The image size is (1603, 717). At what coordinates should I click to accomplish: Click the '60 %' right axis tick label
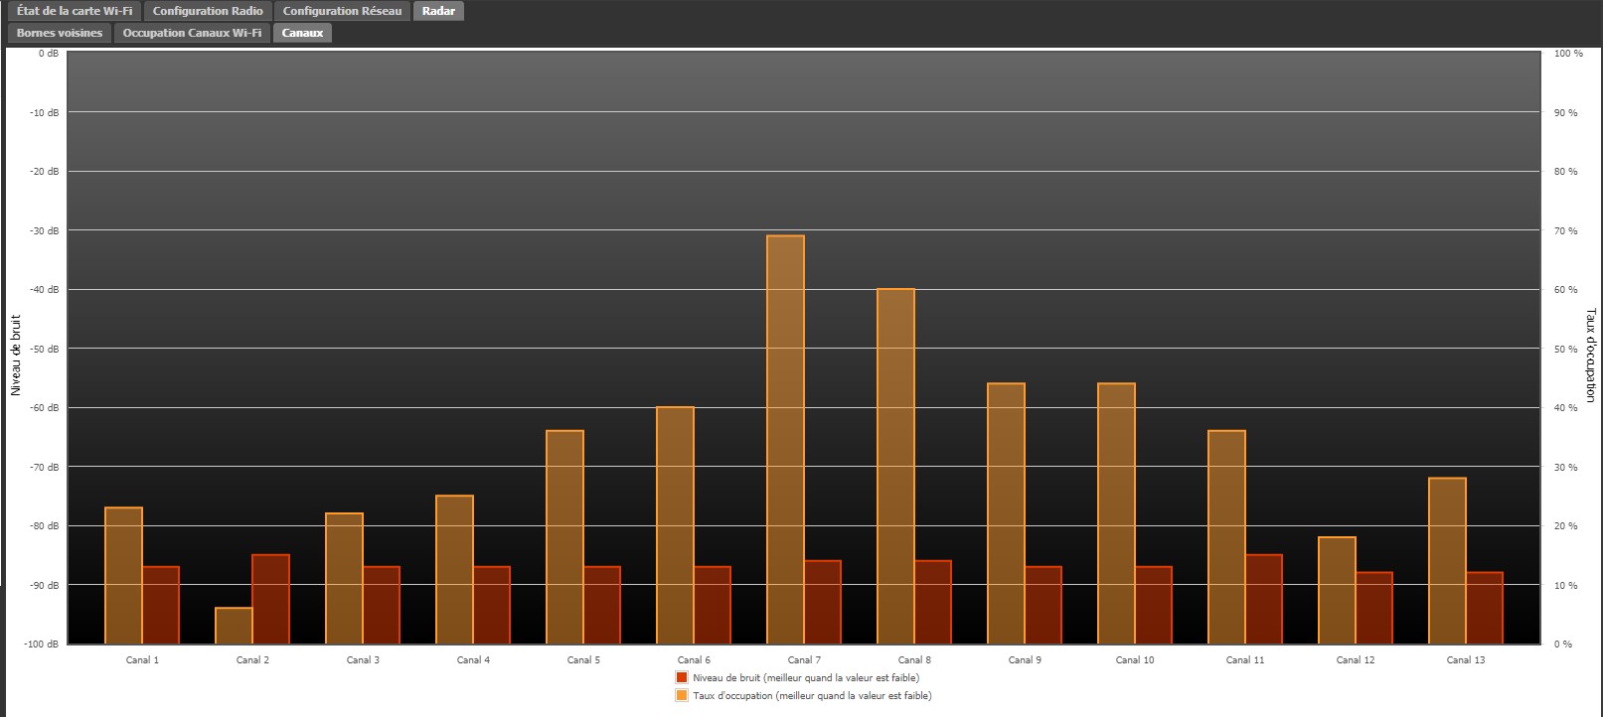coord(1566,290)
